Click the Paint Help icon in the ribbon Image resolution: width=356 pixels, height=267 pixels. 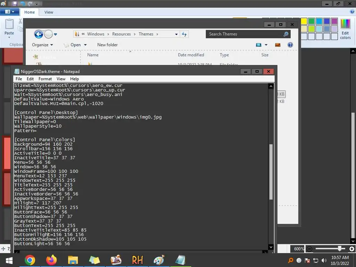point(352,12)
